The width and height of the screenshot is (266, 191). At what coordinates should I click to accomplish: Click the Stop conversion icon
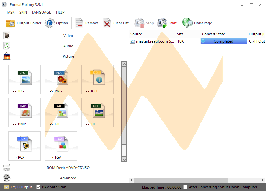[x=139, y=23]
